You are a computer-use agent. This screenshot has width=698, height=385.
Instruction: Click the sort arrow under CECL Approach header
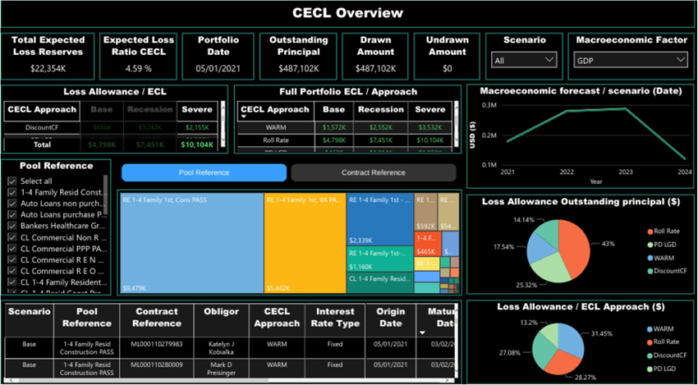[244, 117]
